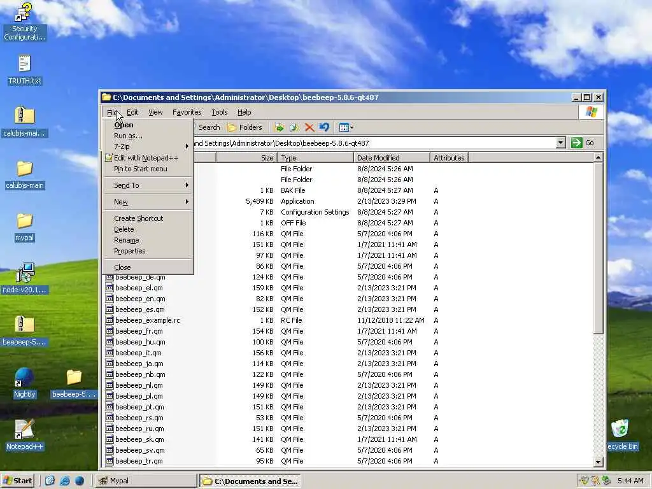Open the address bar dropdown arrow

click(560, 143)
